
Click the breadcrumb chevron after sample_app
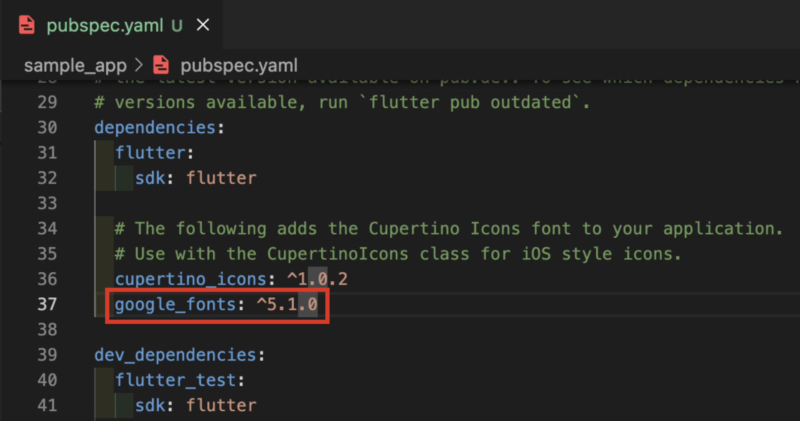(x=139, y=65)
